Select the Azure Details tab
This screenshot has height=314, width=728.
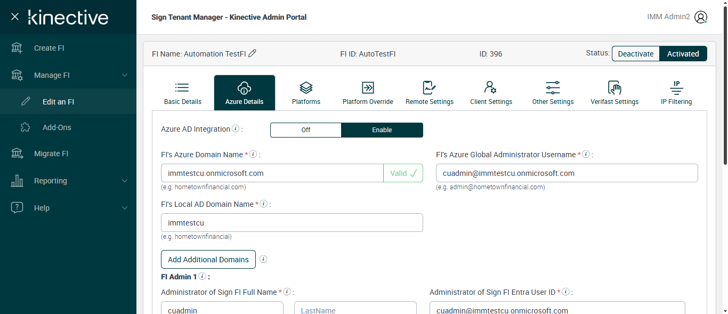pyautogui.click(x=245, y=93)
